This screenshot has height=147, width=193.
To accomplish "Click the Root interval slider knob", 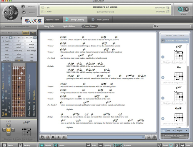I will pos(6,114).
